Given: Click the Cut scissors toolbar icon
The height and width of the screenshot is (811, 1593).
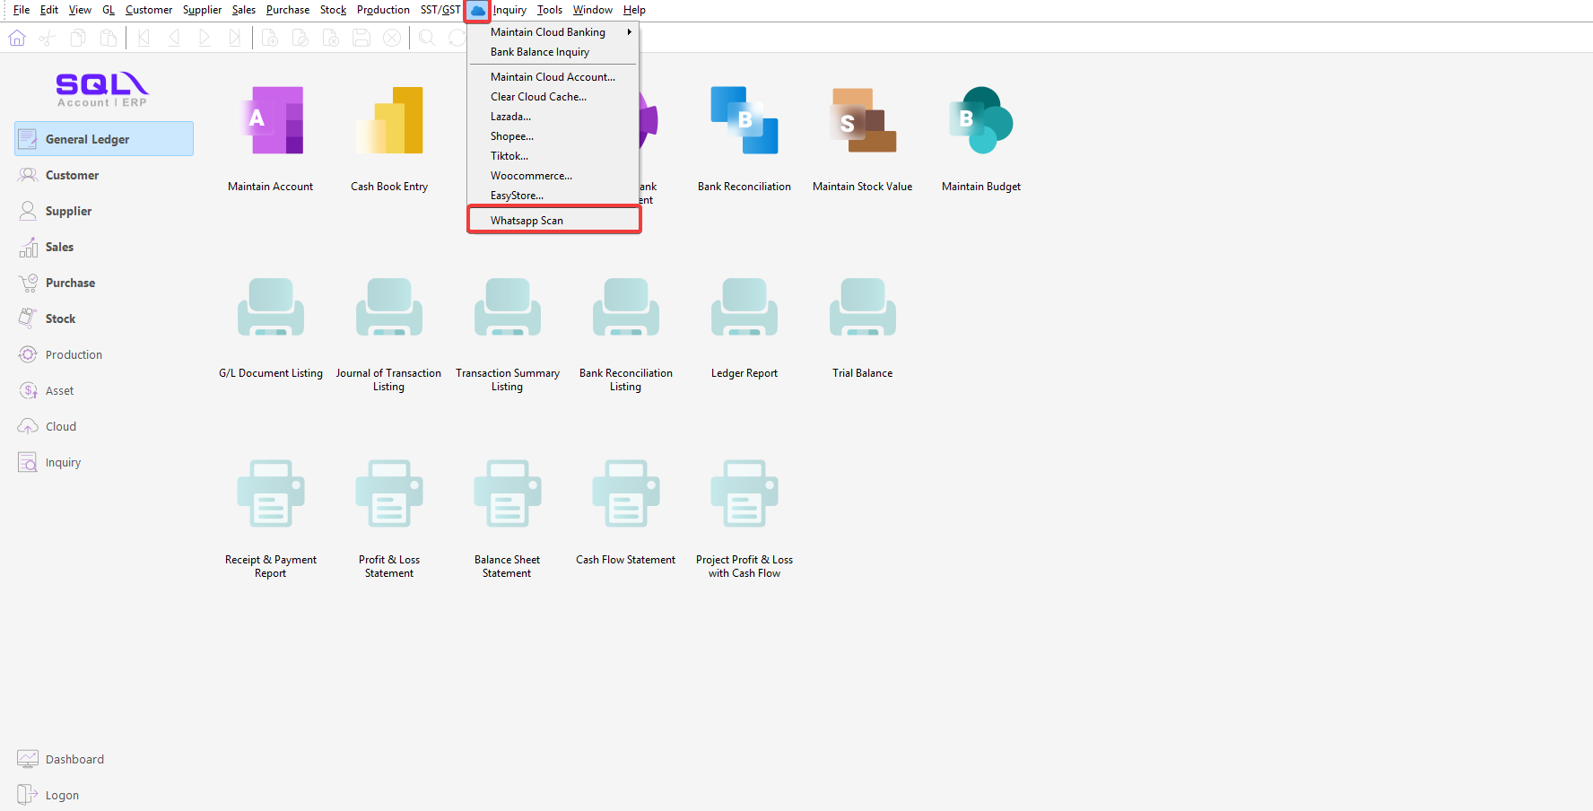Looking at the screenshot, I should point(48,38).
